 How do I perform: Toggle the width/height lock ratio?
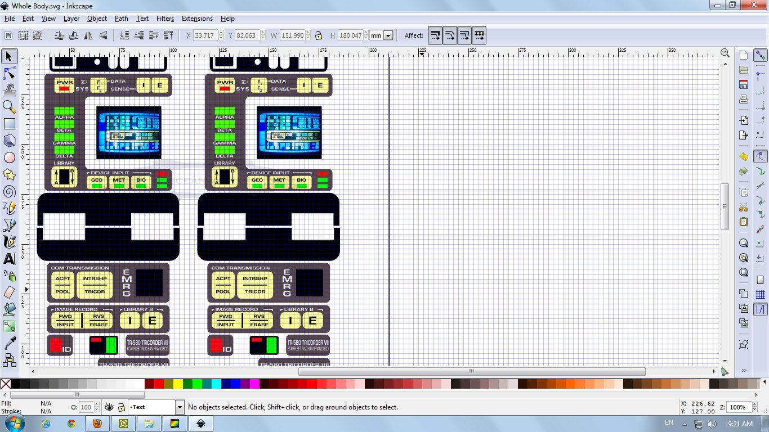pos(319,35)
